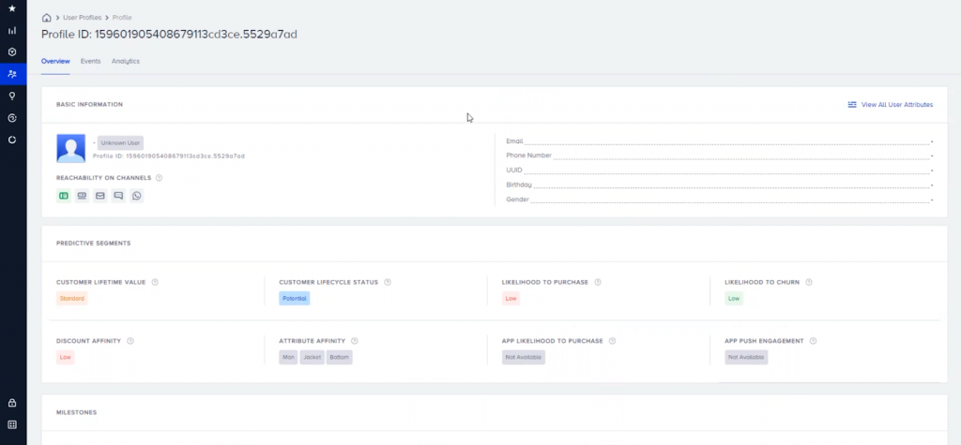This screenshot has width=961, height=445.
Task: Open the lock icon at sidebar bottom
Action: click(12, 403)
